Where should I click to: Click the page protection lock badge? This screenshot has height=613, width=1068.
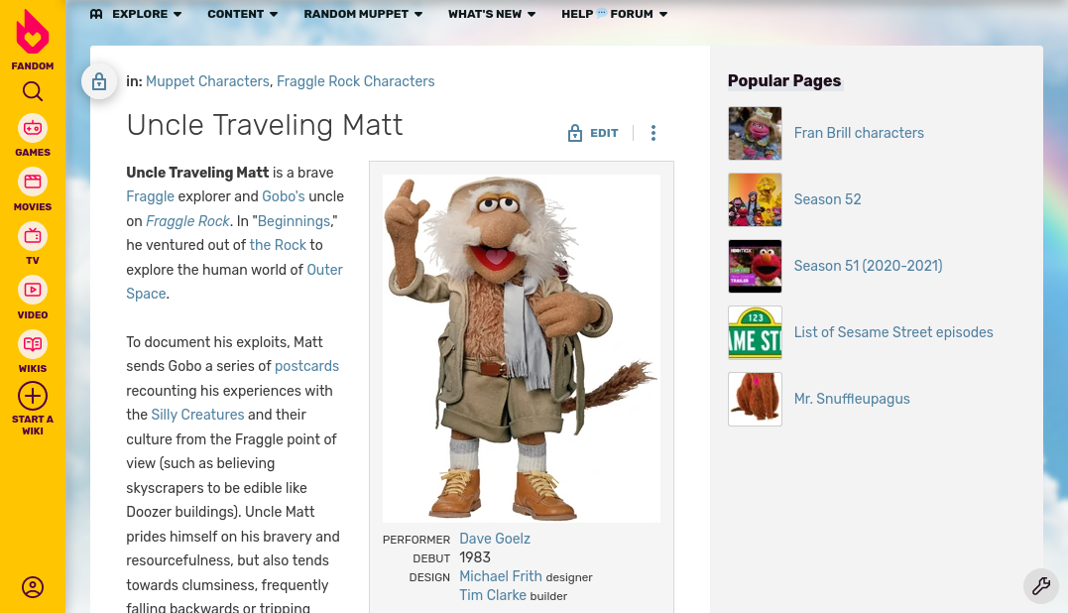[x=99, y=81]
